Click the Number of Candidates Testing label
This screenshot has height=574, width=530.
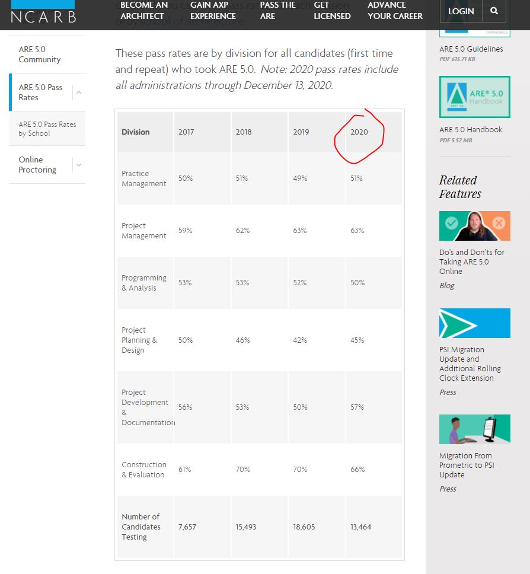(141, 527)
